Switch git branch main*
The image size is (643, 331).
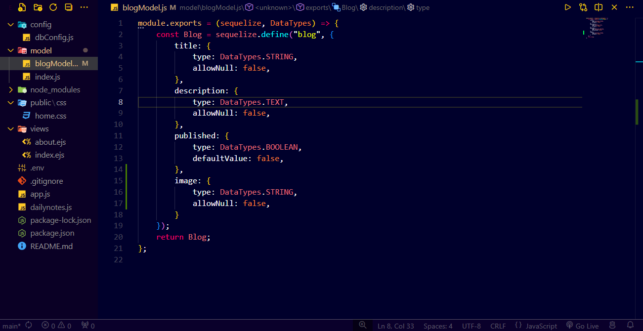click(12, 326)
